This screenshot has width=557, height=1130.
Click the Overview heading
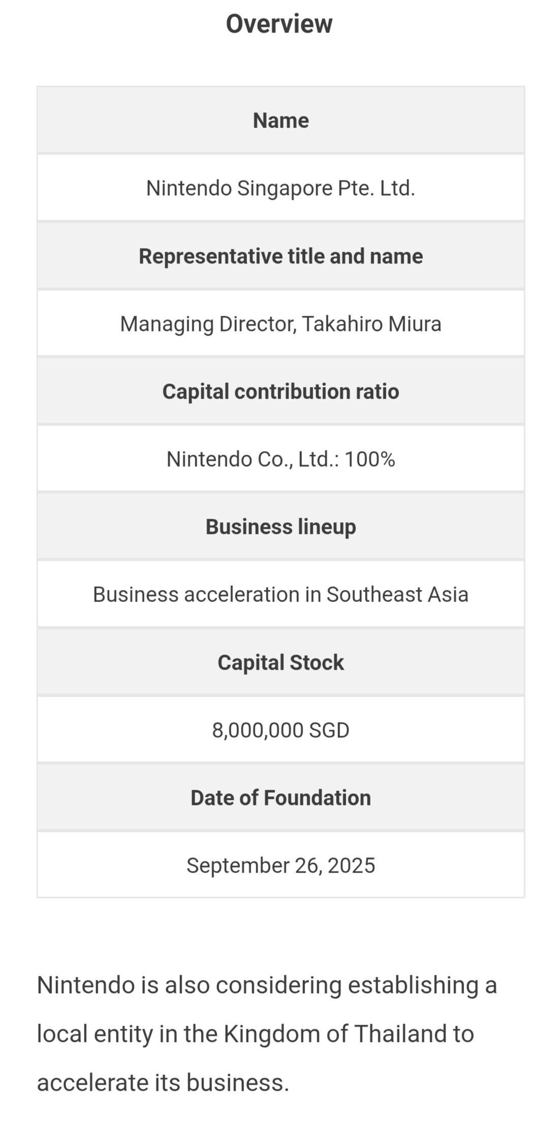(x=279, y=23)
